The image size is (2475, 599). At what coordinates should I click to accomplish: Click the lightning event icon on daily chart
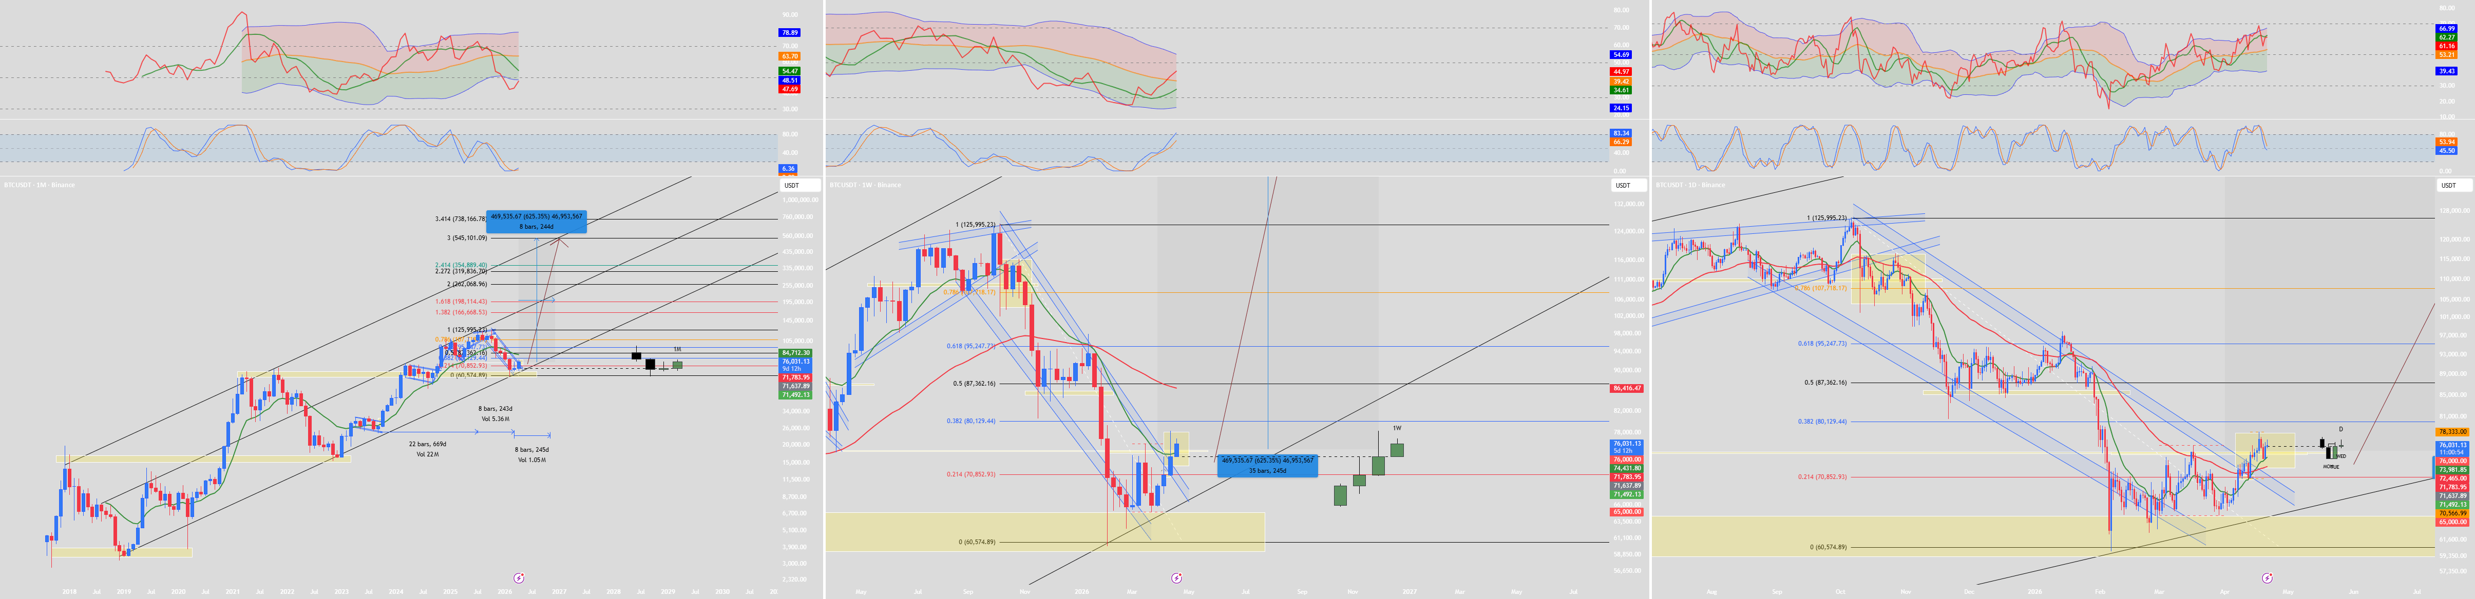click(2268, 578)
